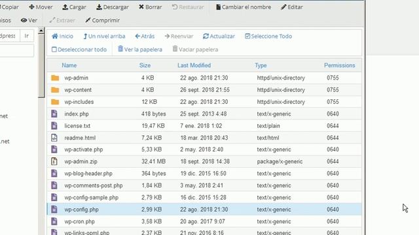
Task: Sort files by Type column
Action: coord(261,65)
